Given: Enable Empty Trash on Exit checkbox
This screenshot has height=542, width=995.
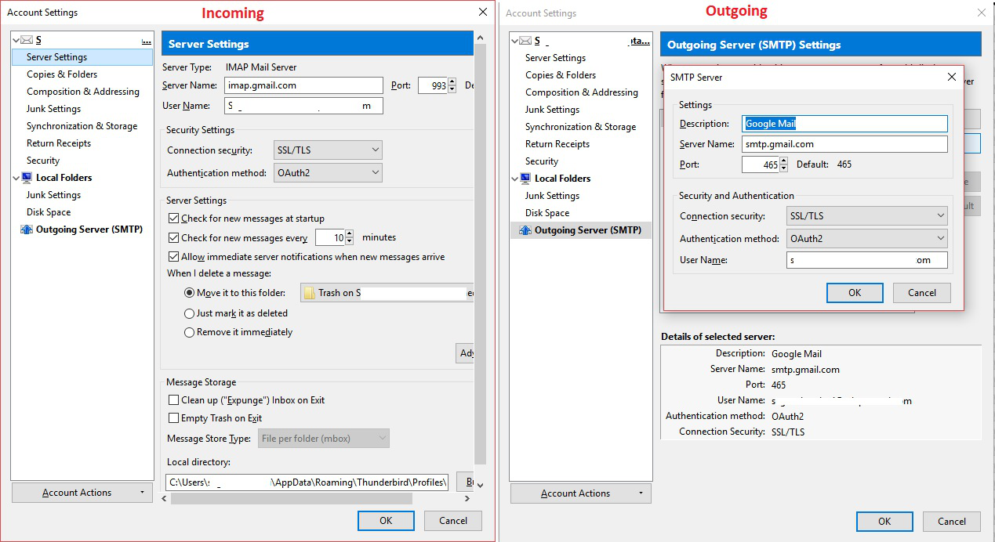Looking at the screenshot, I should [174, 418].
